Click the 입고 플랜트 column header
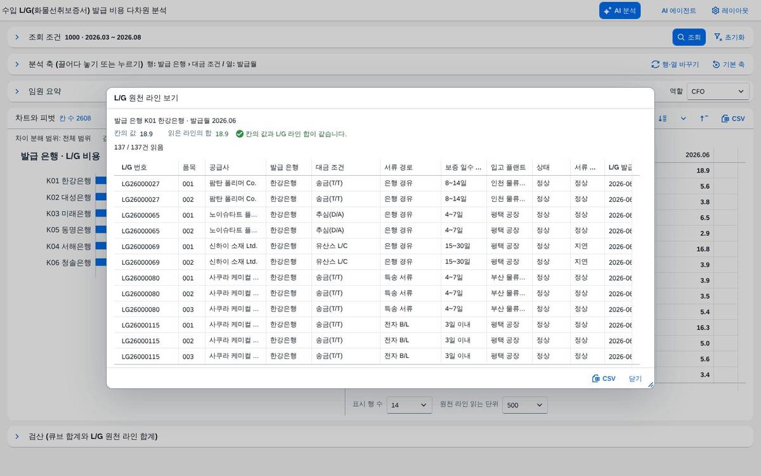The height and width of the screenshot is (476, 761). (x=509, y=167)
